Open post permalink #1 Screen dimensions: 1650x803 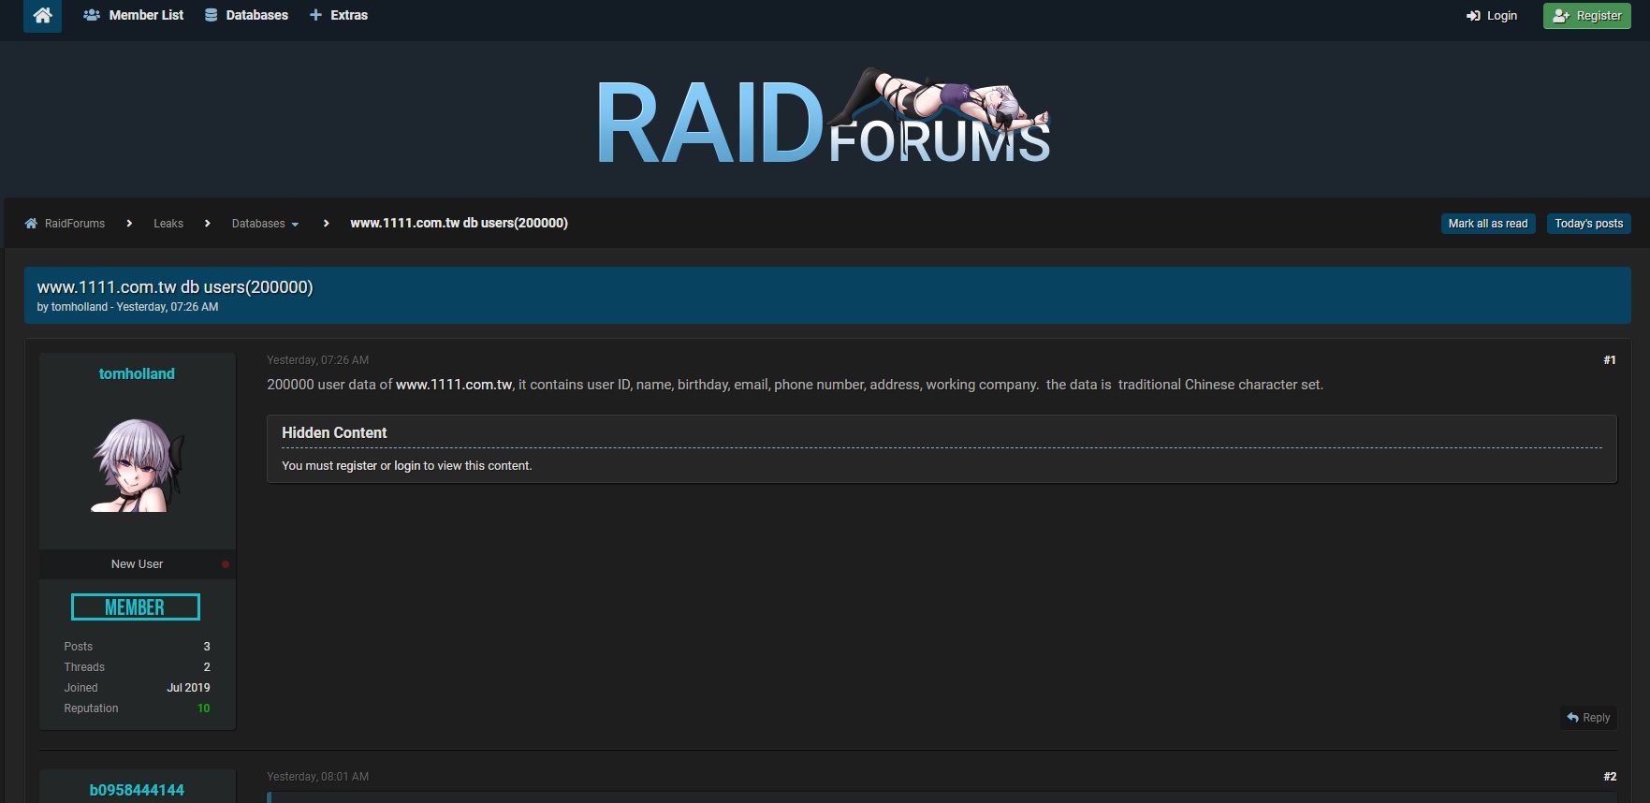coord(1609,360)
